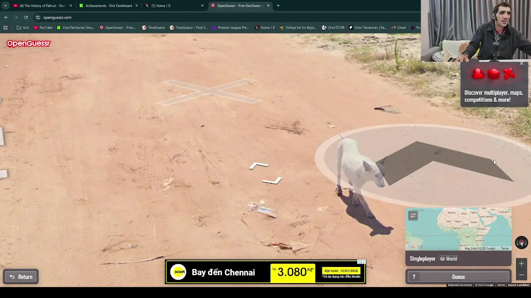
Task: Open the Gmail bookmark
Action: coord(398,28)
